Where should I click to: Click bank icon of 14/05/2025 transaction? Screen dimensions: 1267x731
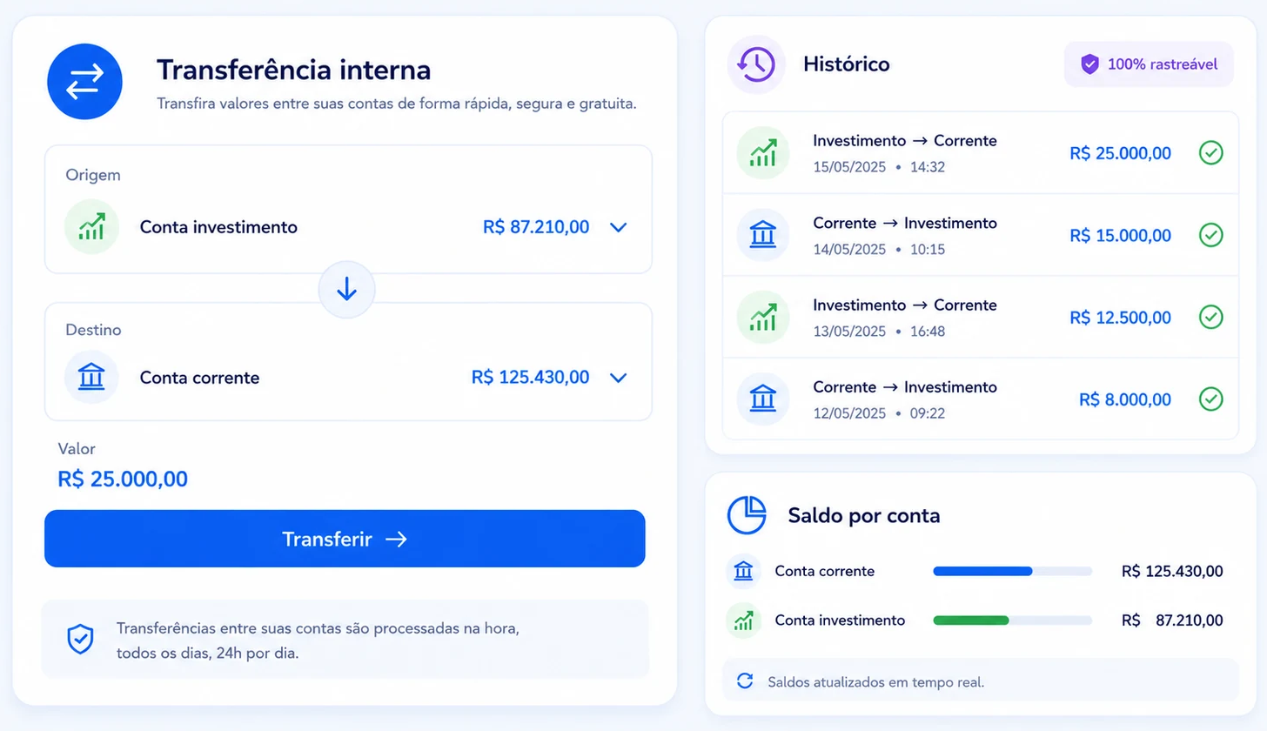[763, 235]
